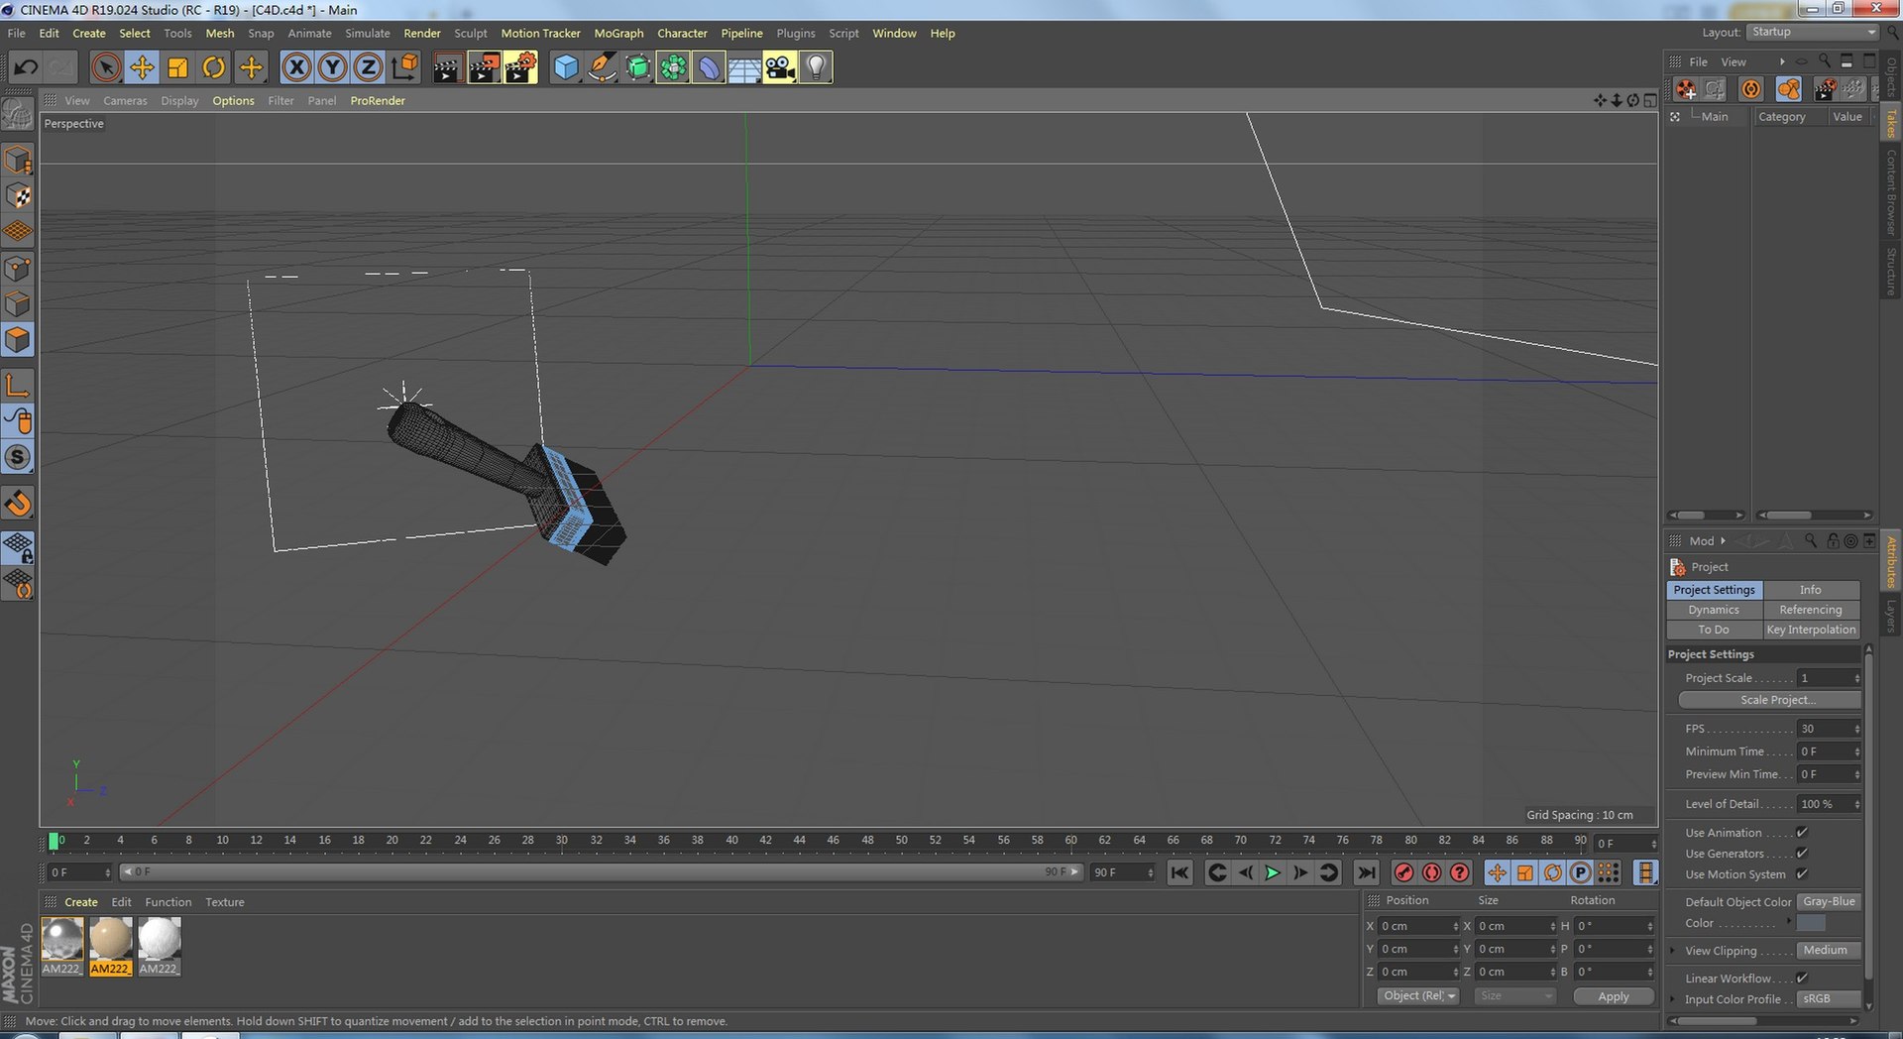
Task: Click Render View clapperboard icon
Action: [x=447, y=67]
